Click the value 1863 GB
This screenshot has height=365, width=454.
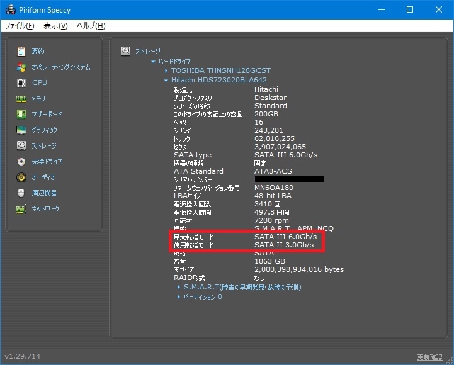pos(270,261)
